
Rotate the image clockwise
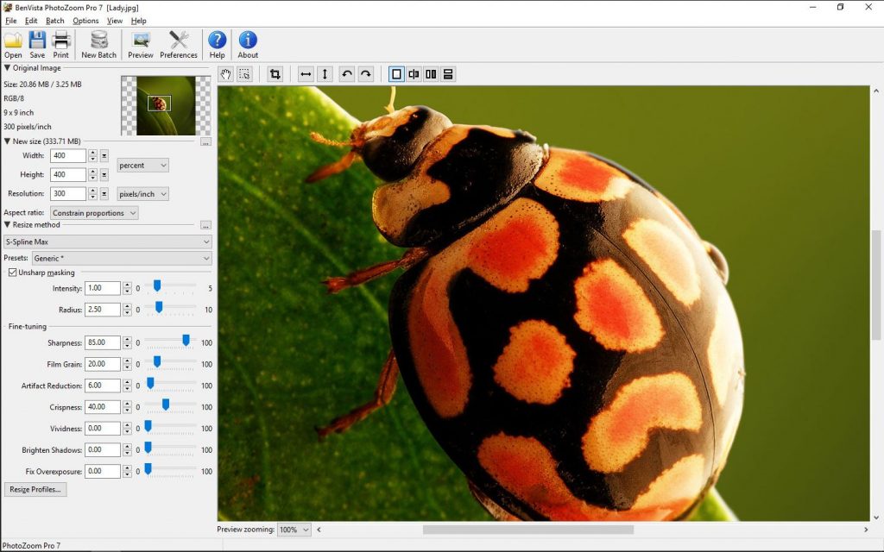click(x=365, y=74)
